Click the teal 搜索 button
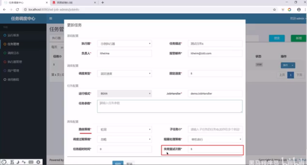This screenshot has width=307, height=165. tap(277, 38)
